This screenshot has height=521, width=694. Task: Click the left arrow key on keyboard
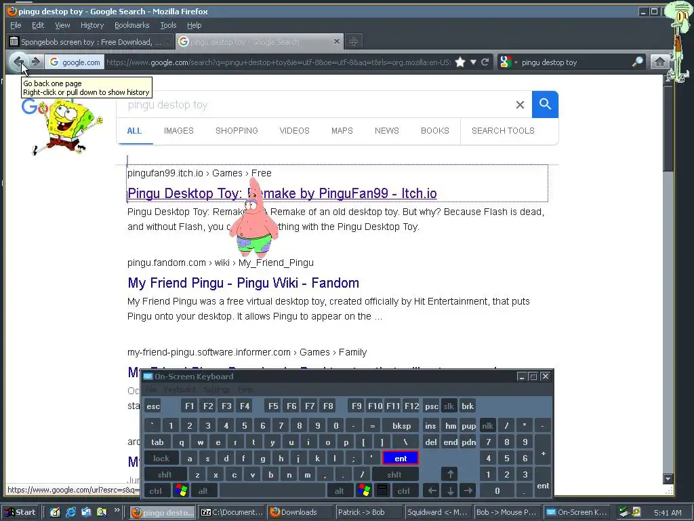pyautogui.click(x=432, y=490)
